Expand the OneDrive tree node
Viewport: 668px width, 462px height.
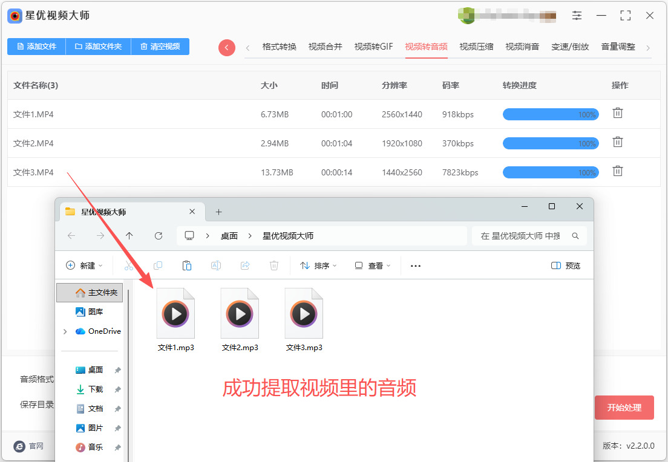(x=65, y=331)
